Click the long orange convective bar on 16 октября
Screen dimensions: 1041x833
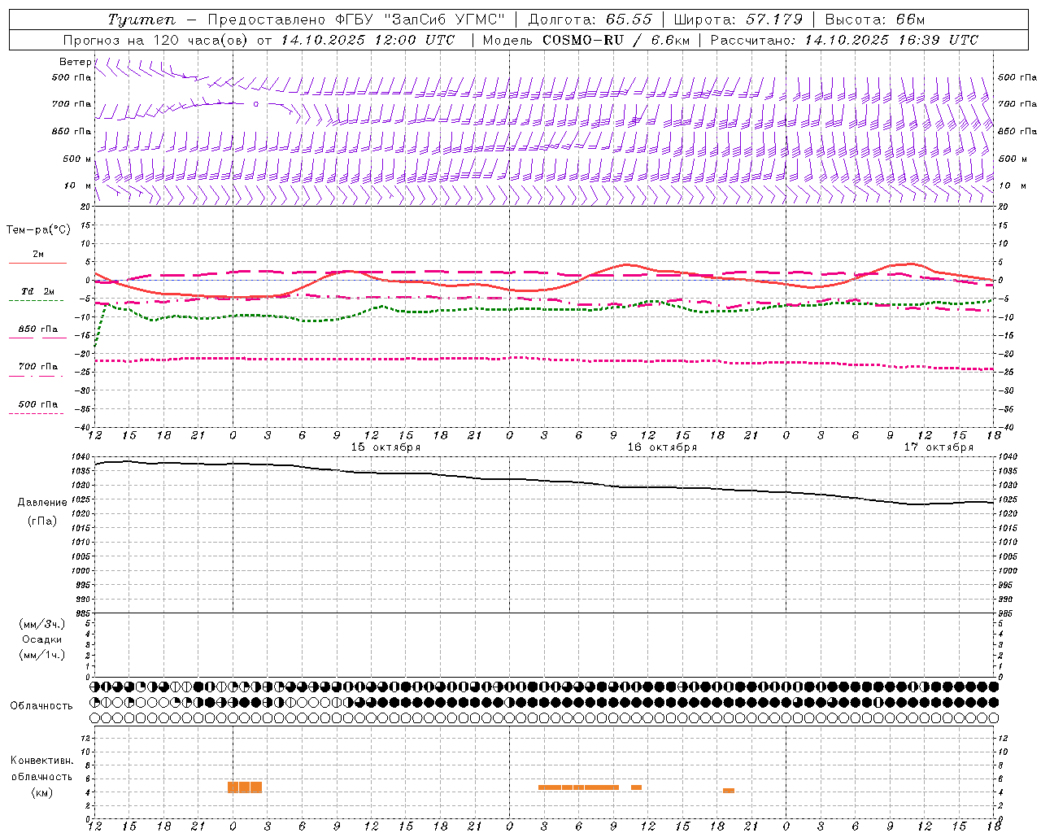[578, 787]
